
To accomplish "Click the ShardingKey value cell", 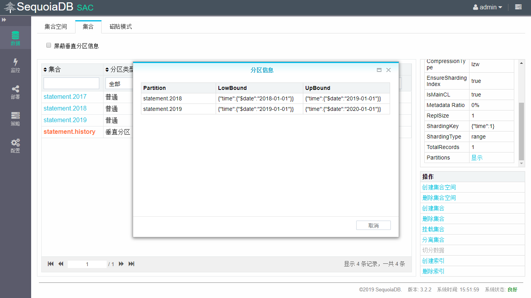I will click(491, 126).
